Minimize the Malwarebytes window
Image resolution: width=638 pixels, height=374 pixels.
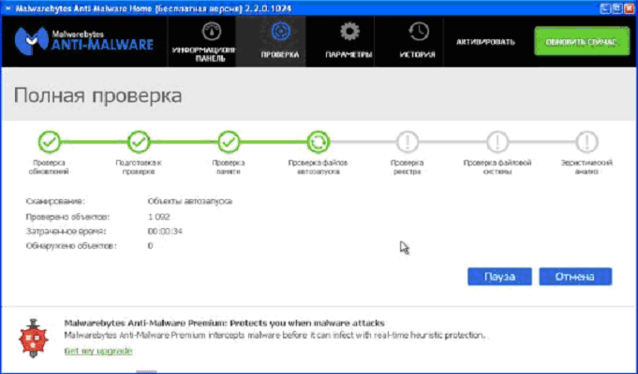pyautogui.click(x=605, y=8)
